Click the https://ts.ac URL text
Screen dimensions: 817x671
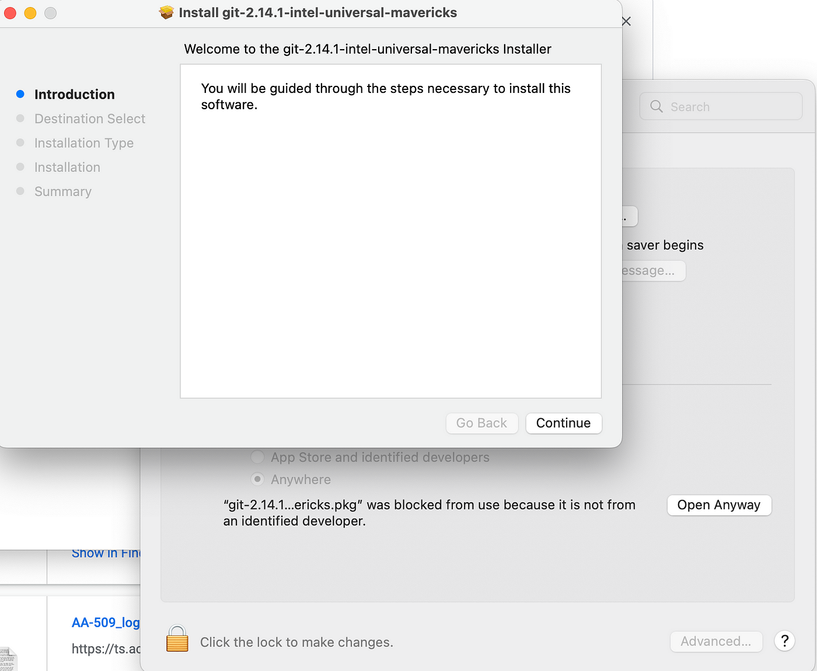106,648
